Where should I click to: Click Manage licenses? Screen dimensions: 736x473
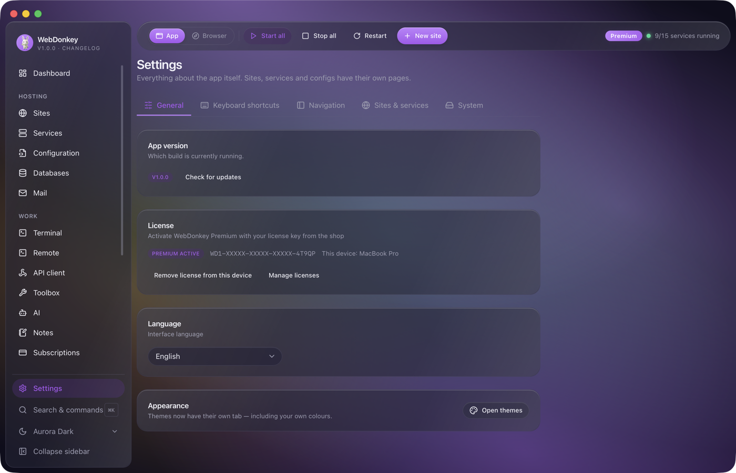tap(294, 275)
